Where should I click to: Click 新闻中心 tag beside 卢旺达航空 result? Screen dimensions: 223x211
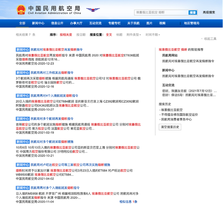[23, 165]
